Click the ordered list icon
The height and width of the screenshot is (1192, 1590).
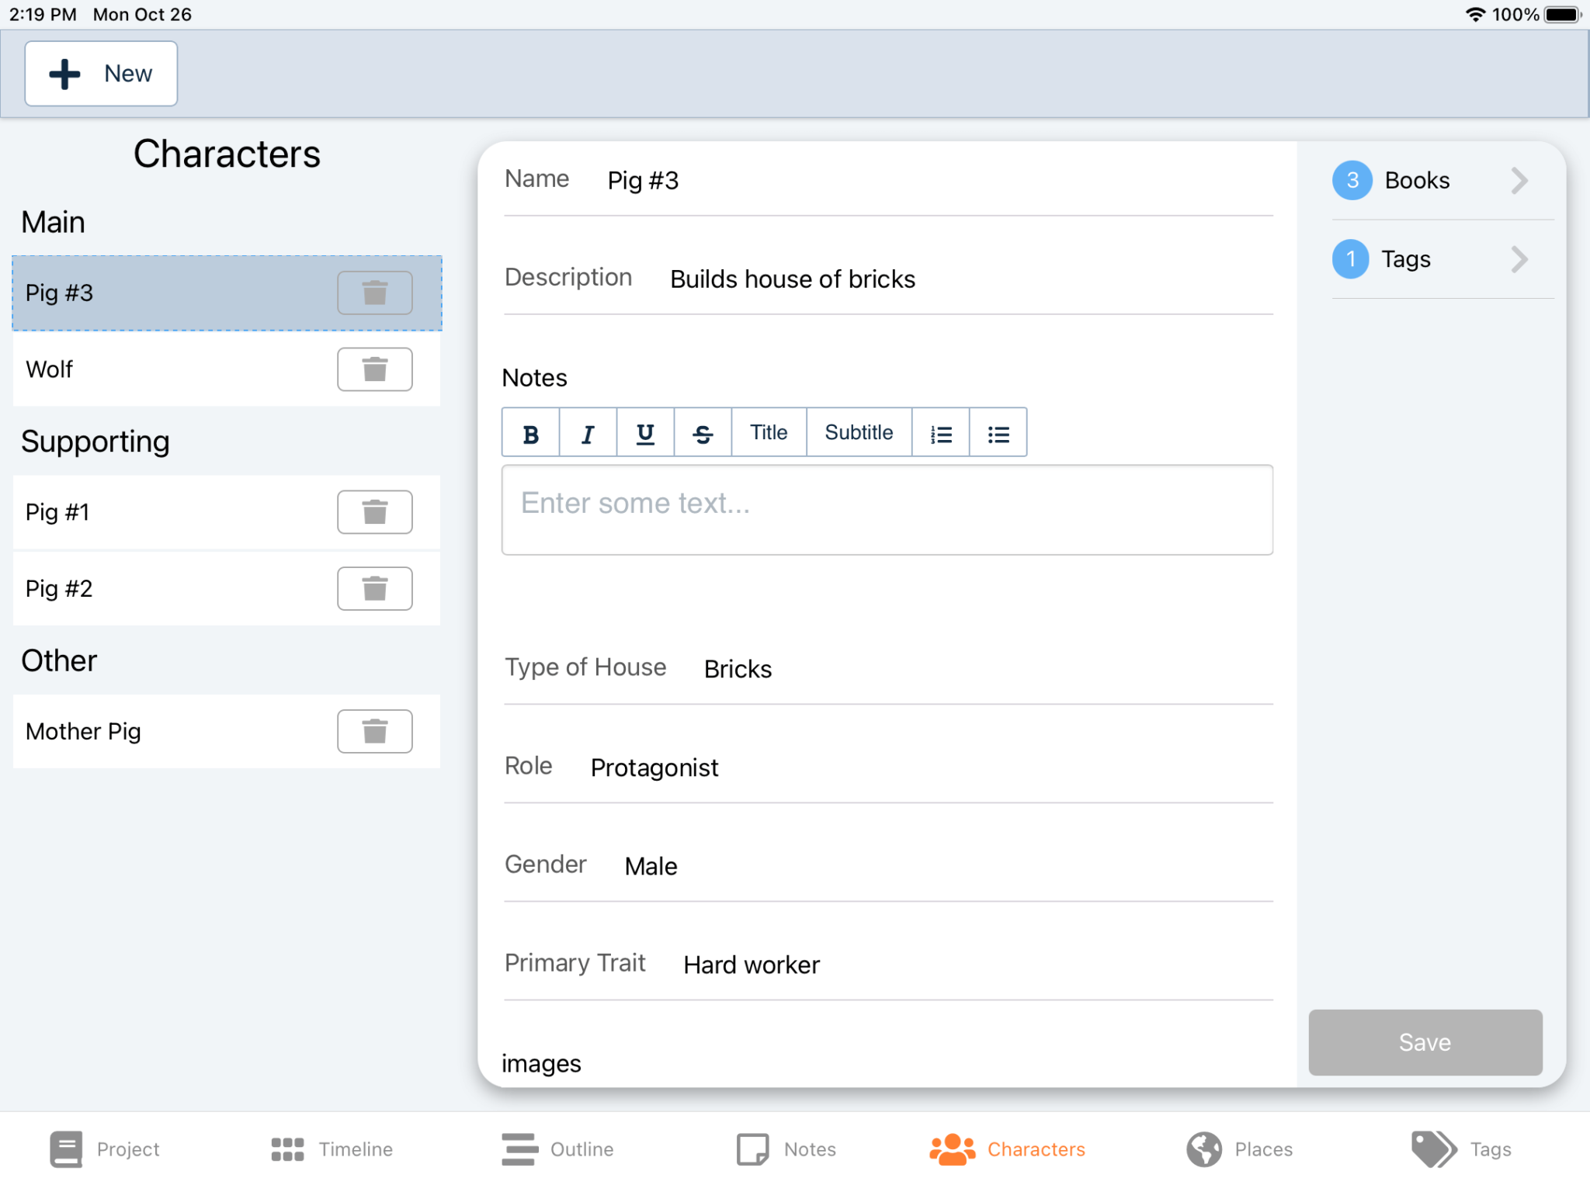click(942, 431)
